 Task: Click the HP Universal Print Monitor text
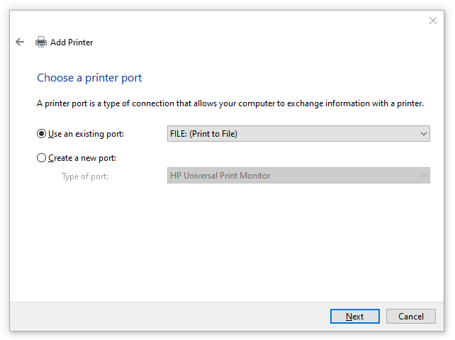pyautogui.click(x=220, y=176)
